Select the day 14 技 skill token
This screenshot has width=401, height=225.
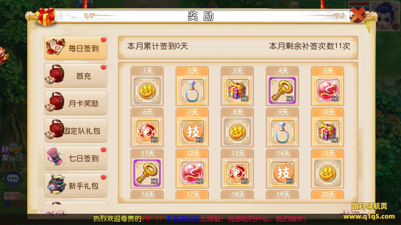point(283,173)
